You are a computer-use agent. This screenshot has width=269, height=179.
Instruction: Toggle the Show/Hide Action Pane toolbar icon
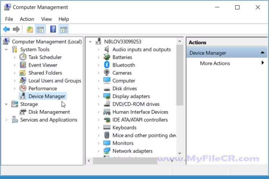[64, 29]
